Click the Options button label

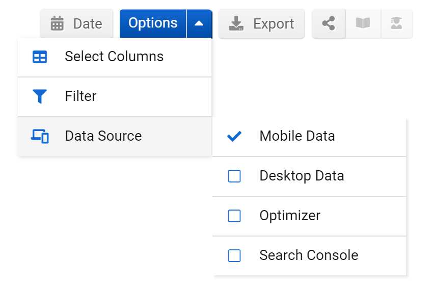click(153, 23)
